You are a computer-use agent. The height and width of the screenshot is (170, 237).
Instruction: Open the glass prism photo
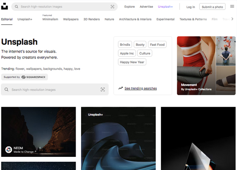coord(198,138)
